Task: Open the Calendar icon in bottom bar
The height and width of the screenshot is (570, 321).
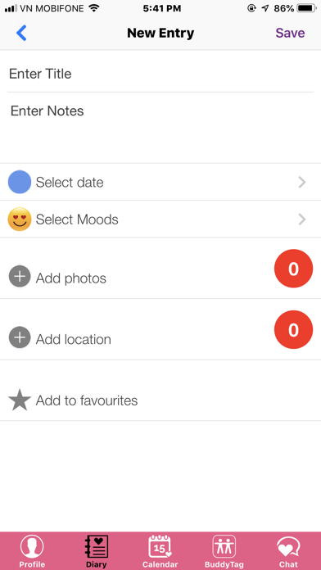Action: (160, 546)
